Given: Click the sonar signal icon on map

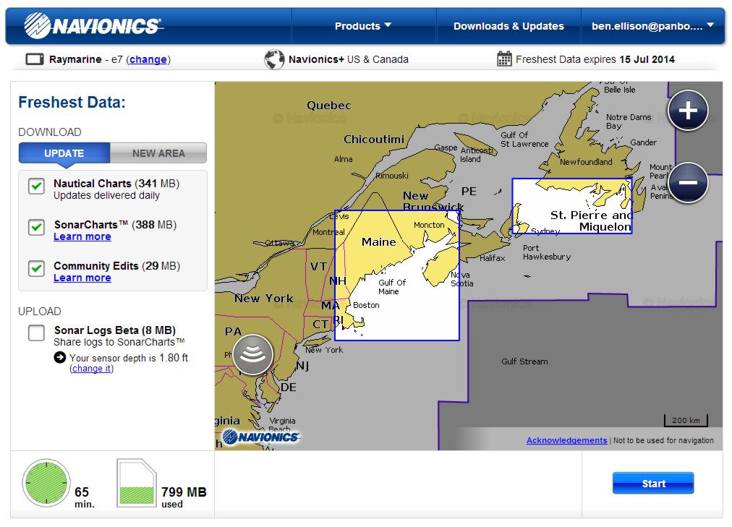Looking at the screenshot, I should click(x=252, y=354).
